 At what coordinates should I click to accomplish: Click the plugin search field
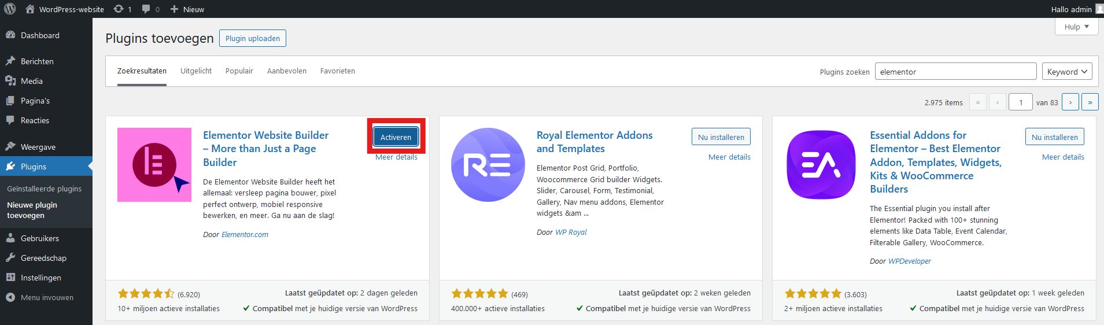click(x=955, y=72)
